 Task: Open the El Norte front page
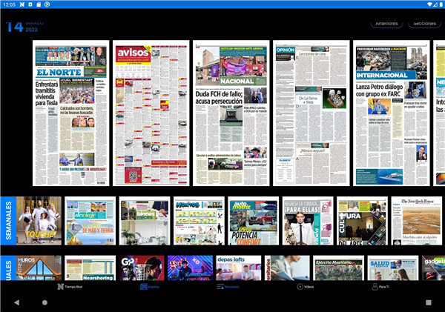(71, 113)
